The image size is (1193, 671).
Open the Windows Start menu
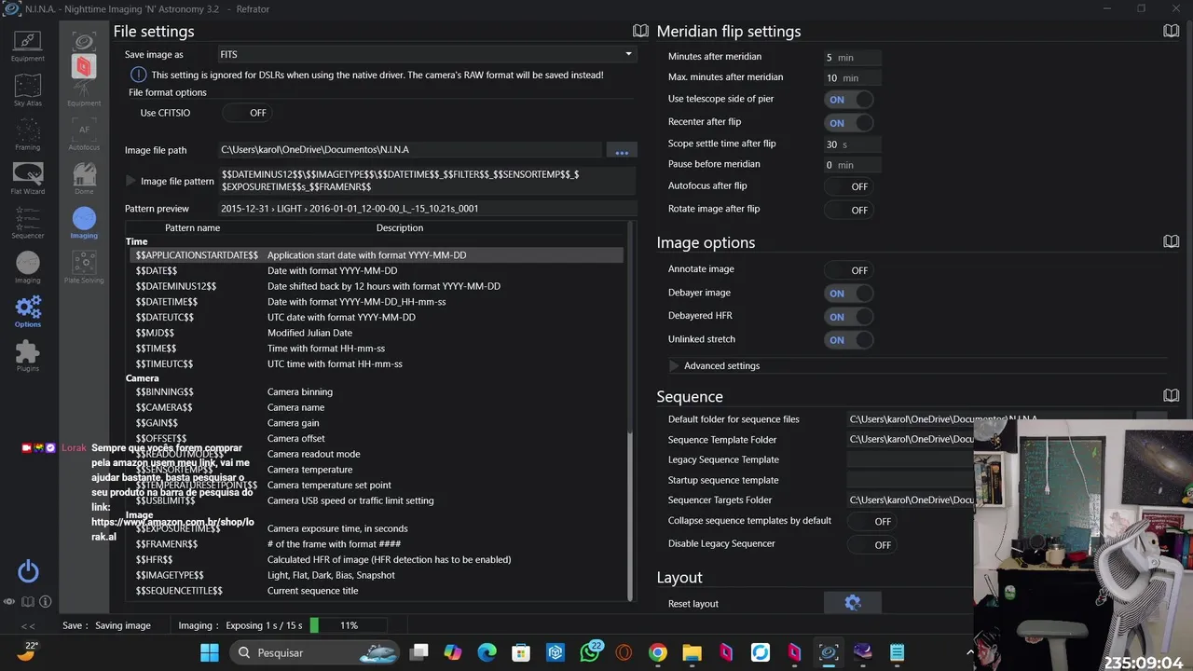pyautogui.click(x=210, y=652)
